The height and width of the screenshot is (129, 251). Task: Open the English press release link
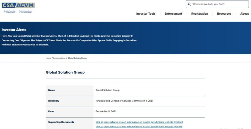coord(139,122)
